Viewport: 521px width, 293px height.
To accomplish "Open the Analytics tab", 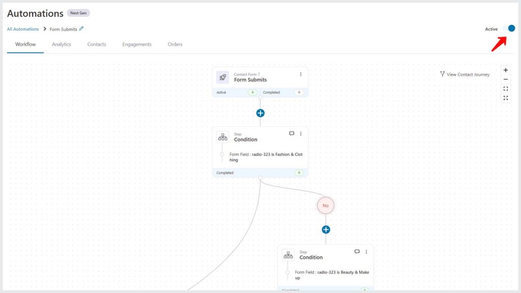I will pos(62,44).
